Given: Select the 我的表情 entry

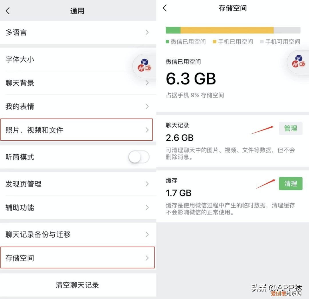Looking at the screenshot, I should (x=77, y=106).
